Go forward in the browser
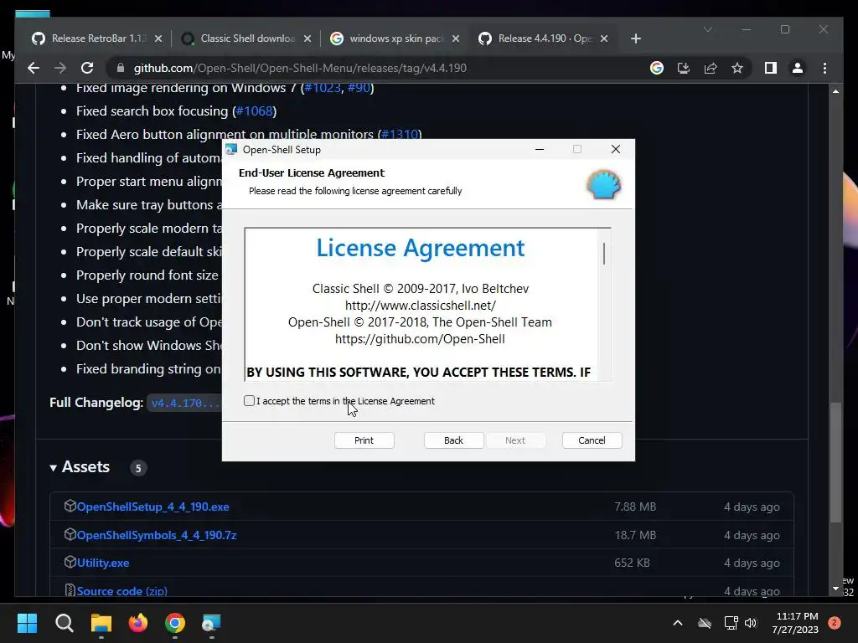The image size is (858, 643). pyautogui.click(x=60, y=68)
